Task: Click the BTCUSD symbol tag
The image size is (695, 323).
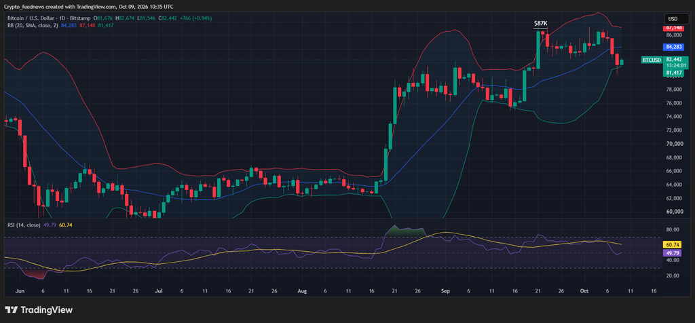Action: 652,60
